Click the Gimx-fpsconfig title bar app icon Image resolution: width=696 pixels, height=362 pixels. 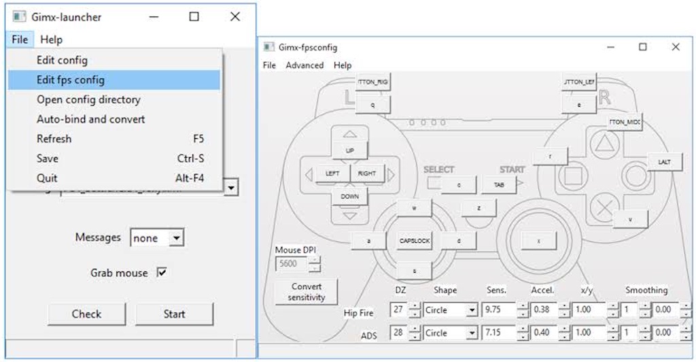pyautogui.click(x=268, y=47)
